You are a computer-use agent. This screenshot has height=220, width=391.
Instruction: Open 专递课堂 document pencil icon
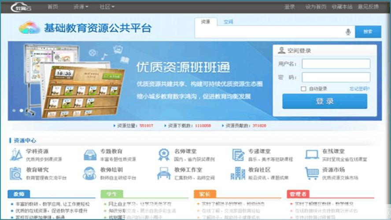238,155
